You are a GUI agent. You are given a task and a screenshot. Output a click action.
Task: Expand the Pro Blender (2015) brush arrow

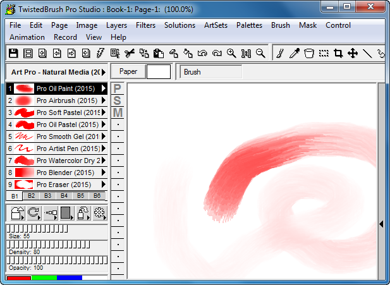pyautogui.click(x=104, y=173)
